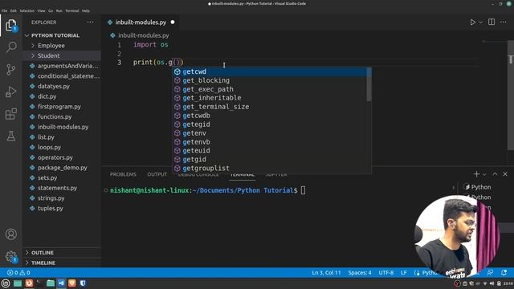Open the Accounts menu icon
The height and width of the screenshot is (289, 514).
(10, 234)
